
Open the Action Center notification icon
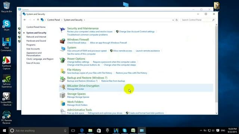(218, 131)
